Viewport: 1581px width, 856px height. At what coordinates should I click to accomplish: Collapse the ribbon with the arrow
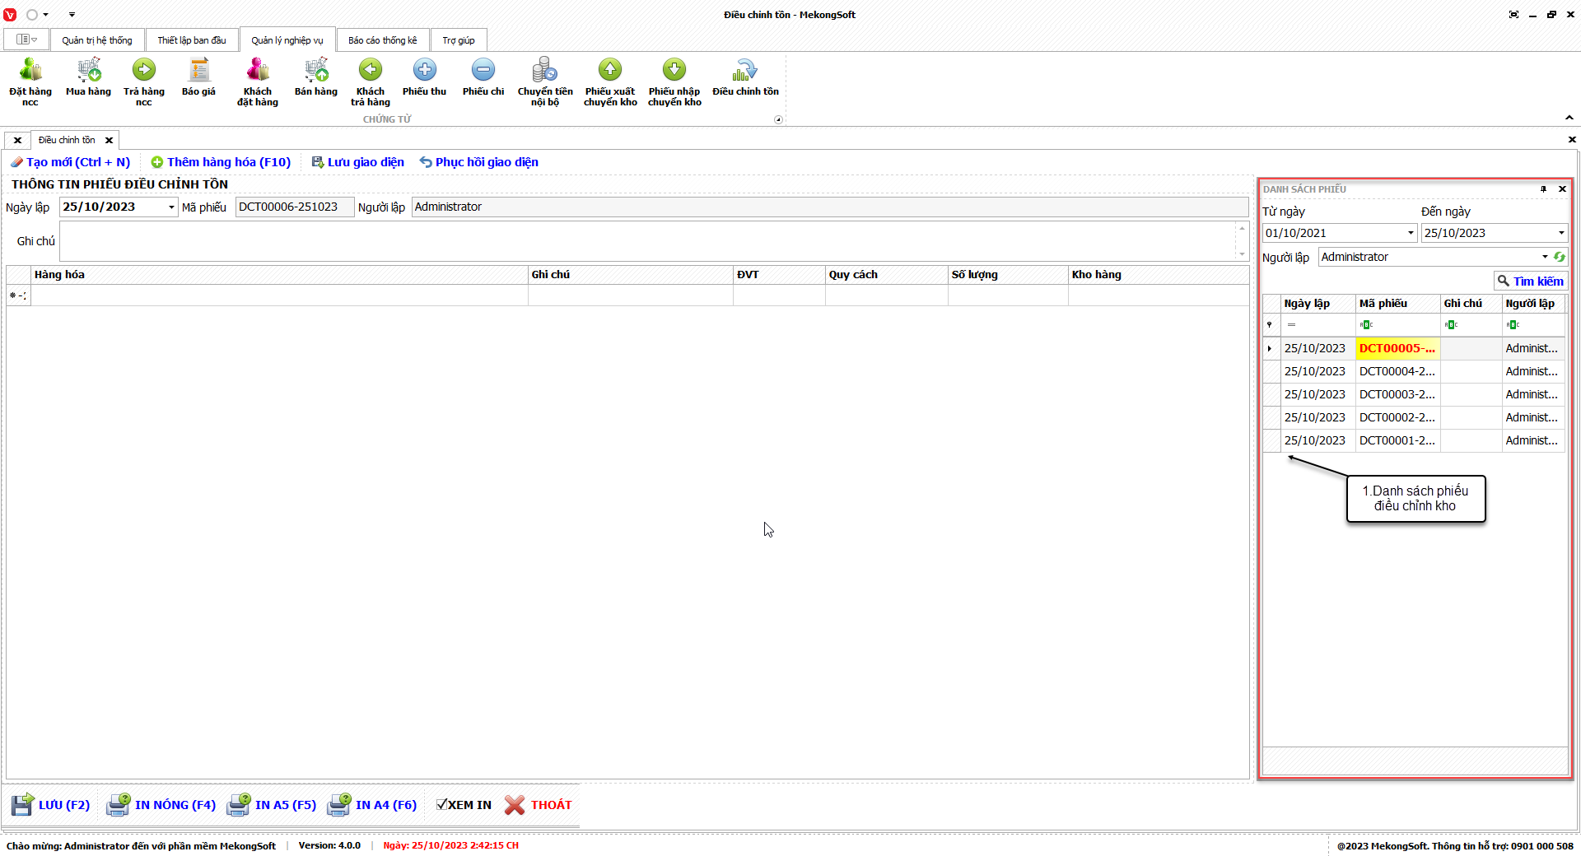coord(1569,118)
